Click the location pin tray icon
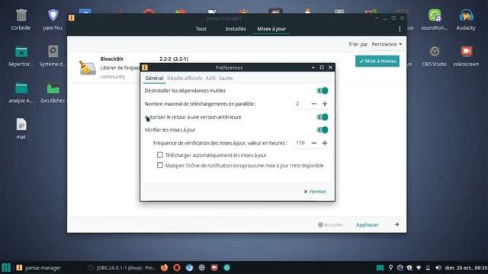Viewport: 488px width, 274px height. (390, 267)
